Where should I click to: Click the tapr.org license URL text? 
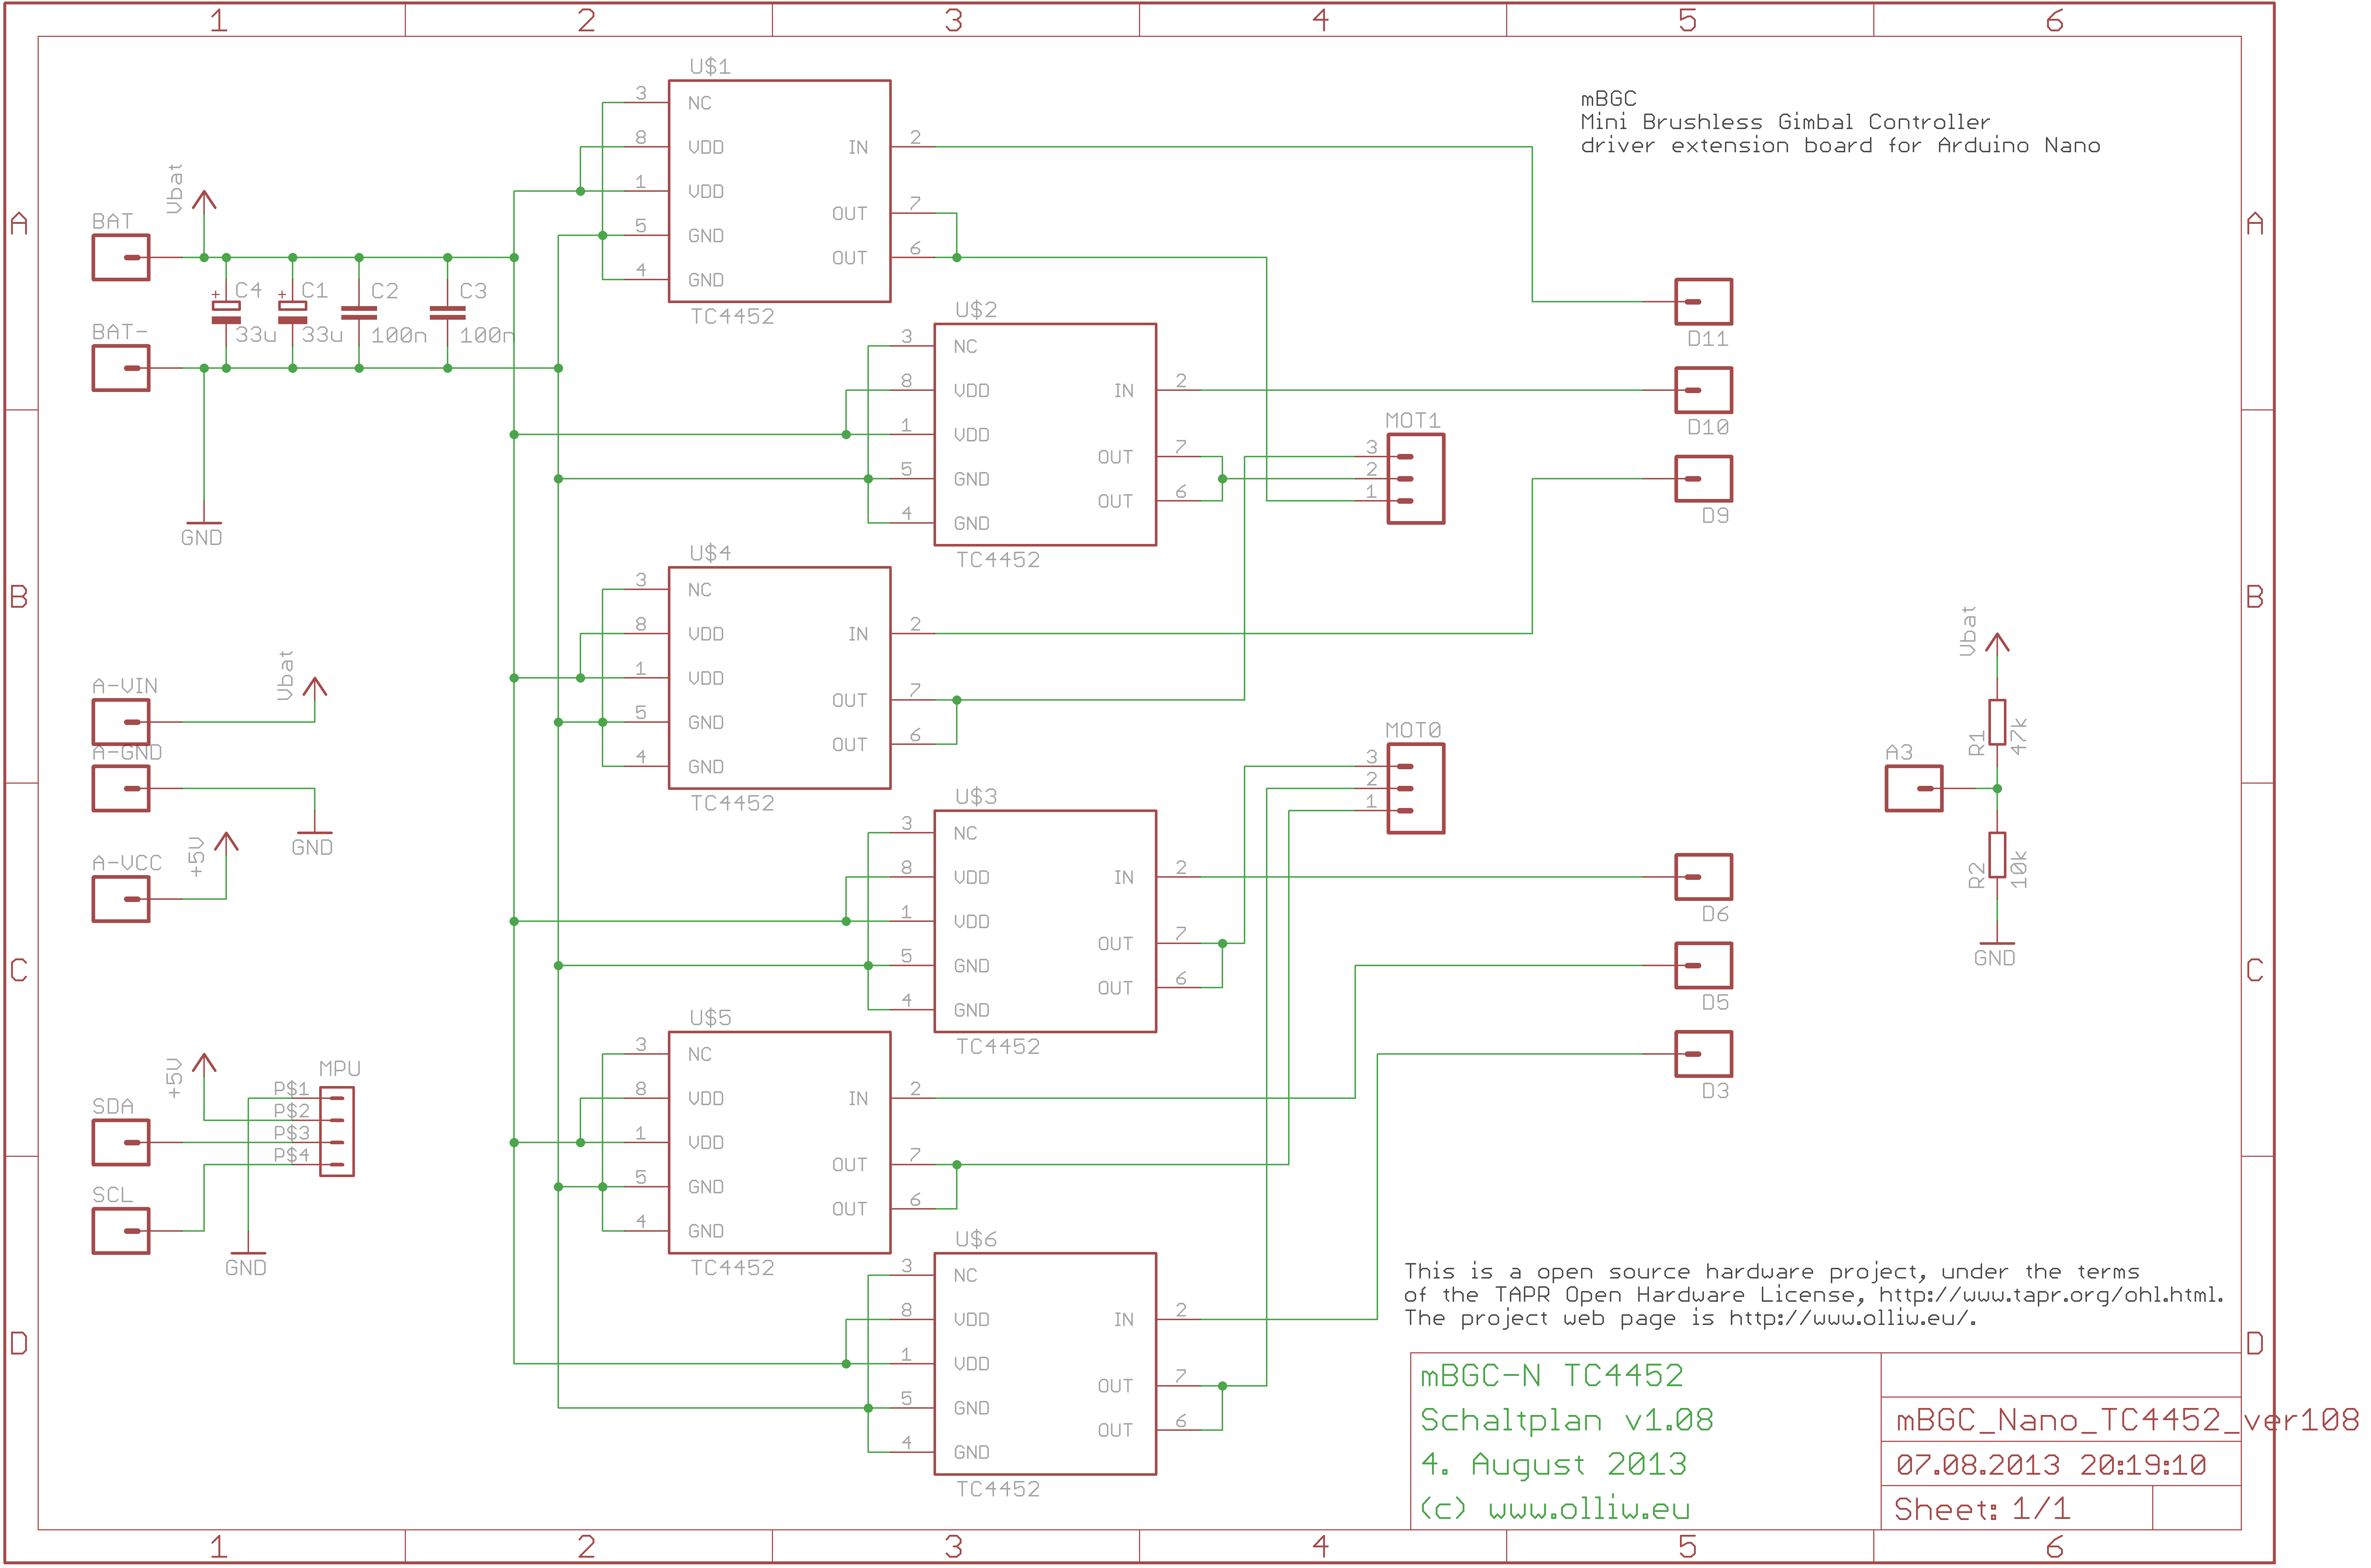click(2050, 1295)
